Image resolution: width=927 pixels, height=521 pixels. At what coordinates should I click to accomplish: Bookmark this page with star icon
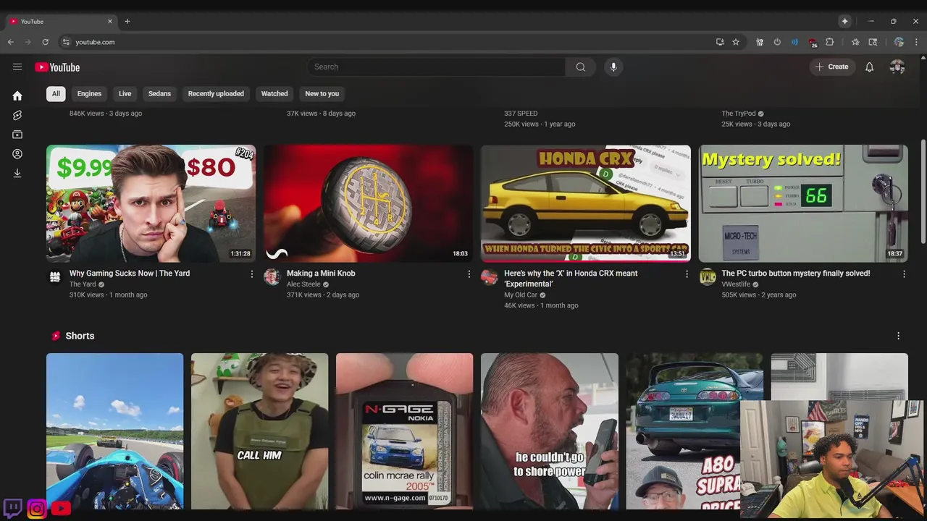(x=736, y=42)
